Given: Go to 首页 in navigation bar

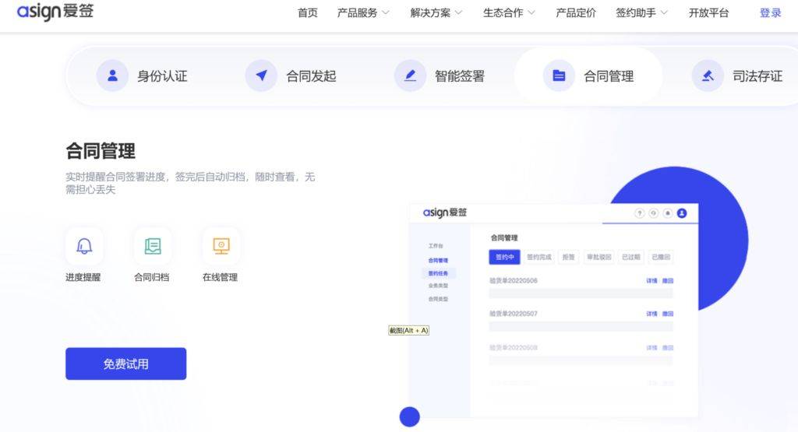Looking at the screenshot, I should (307, 12).
